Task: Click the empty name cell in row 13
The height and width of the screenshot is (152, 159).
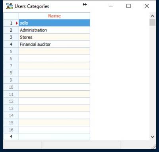Action: (x=54, y=109)
